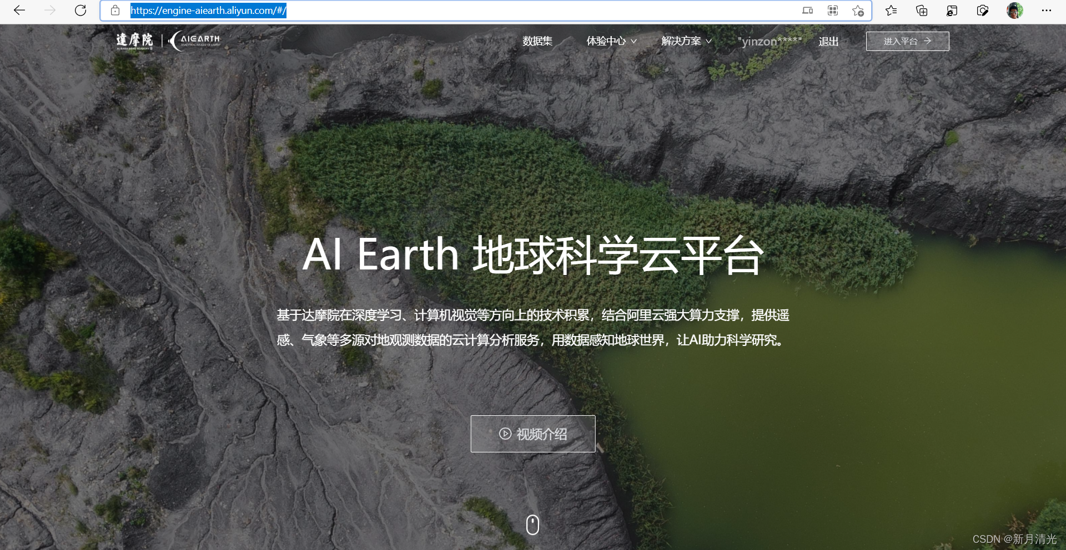Expand the 解决方案 dropdown chevron
This screenshot has height=550, width=1066.
pos(708,42)
